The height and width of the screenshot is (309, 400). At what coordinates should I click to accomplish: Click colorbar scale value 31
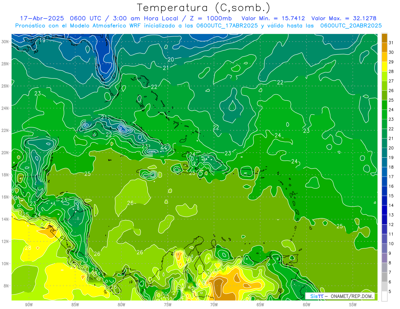(391, 43)
